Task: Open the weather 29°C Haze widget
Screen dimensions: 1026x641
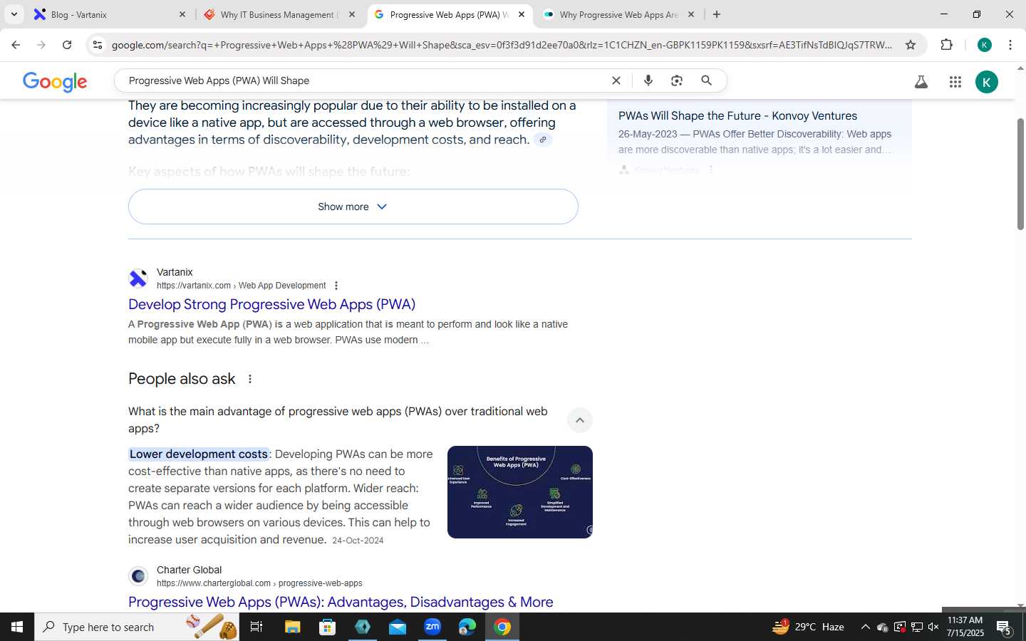Action: point(809,627)
